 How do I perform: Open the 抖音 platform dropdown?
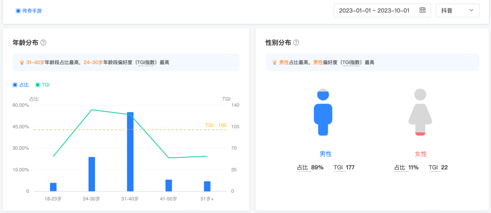(457, 10)
